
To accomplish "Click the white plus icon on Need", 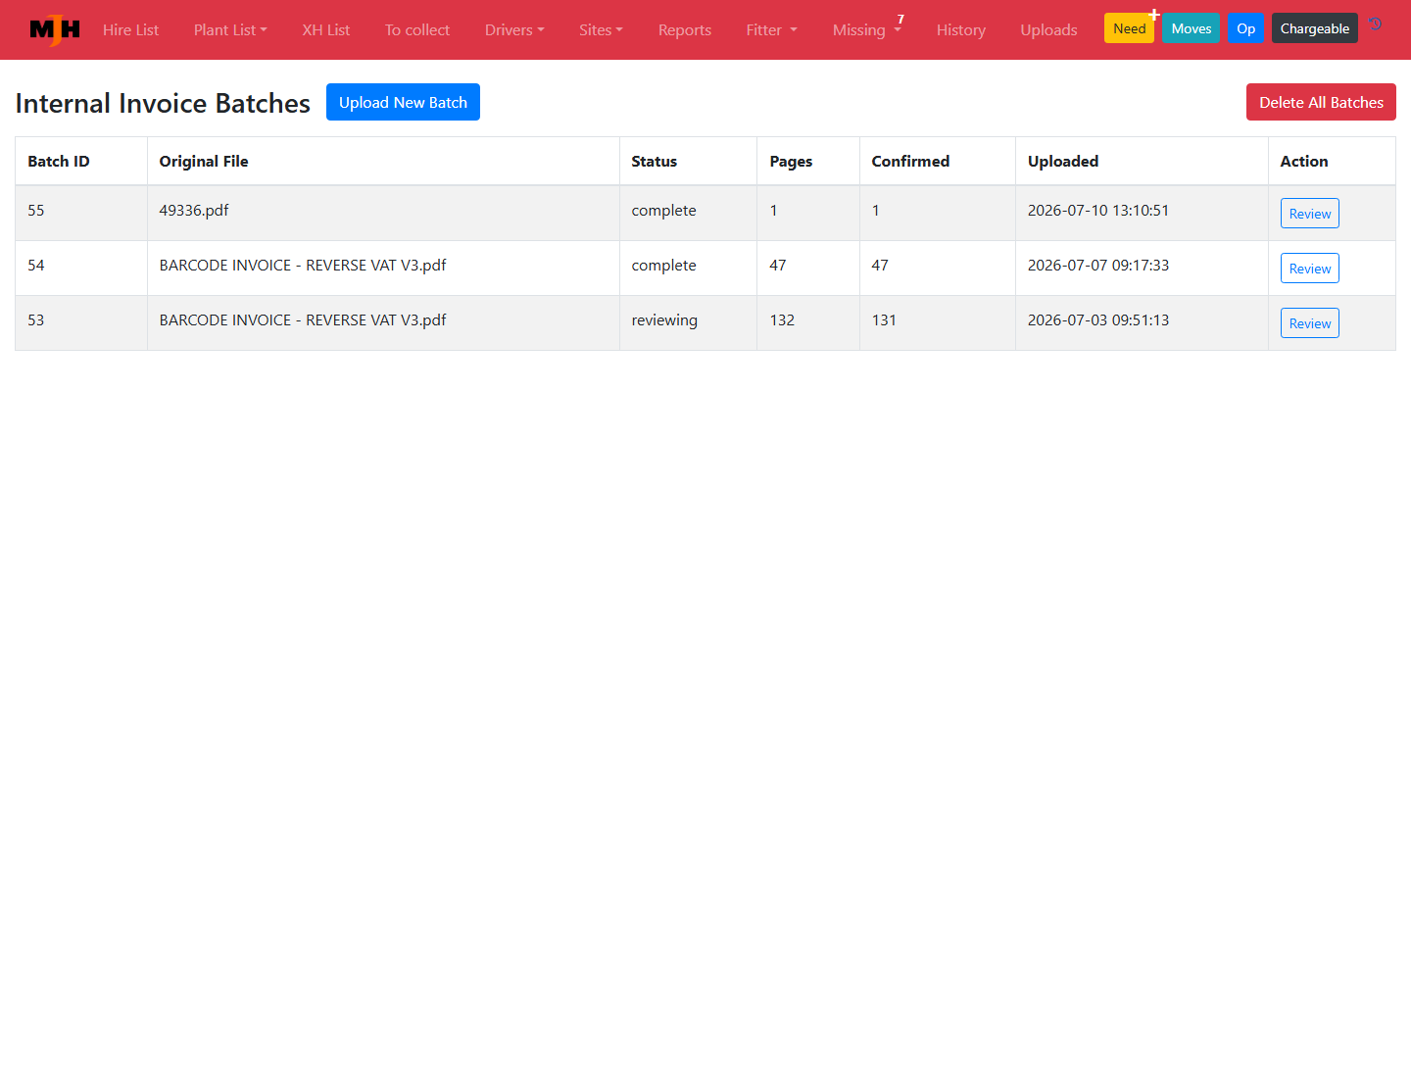I will (x=1154, y=15).
